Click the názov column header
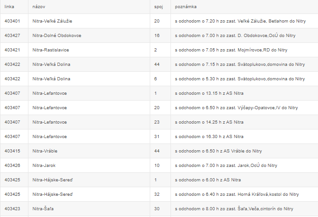The image size is (318, 217). [39, 7]
